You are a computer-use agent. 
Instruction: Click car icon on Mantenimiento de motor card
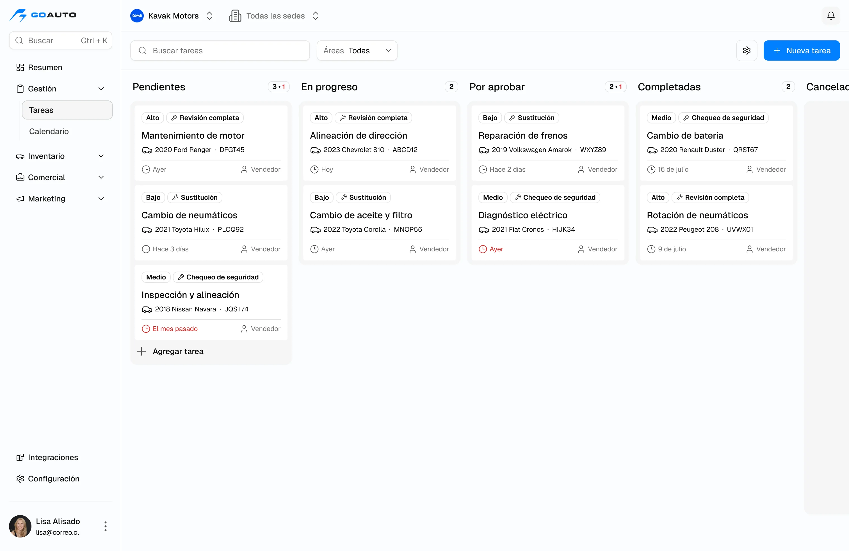[147, 150]
